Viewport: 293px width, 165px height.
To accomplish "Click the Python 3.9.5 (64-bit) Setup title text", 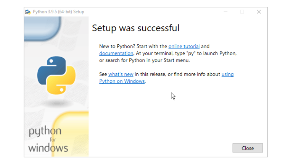I will [58, 12].
